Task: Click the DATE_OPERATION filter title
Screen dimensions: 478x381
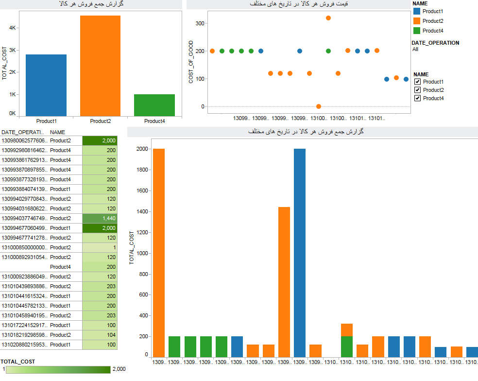Action: pyautogui.click(x=435, y=43)
